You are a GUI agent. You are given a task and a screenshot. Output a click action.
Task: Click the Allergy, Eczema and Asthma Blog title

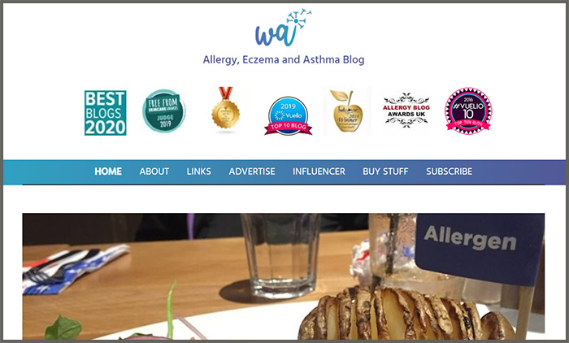tap(284, 60)
